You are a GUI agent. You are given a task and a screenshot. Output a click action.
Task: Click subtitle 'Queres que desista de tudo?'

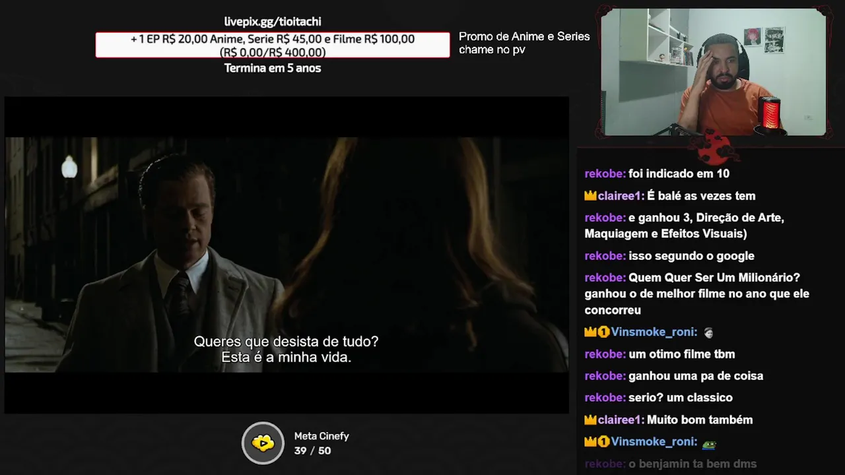pyautogui.click(x=286, y=342)
